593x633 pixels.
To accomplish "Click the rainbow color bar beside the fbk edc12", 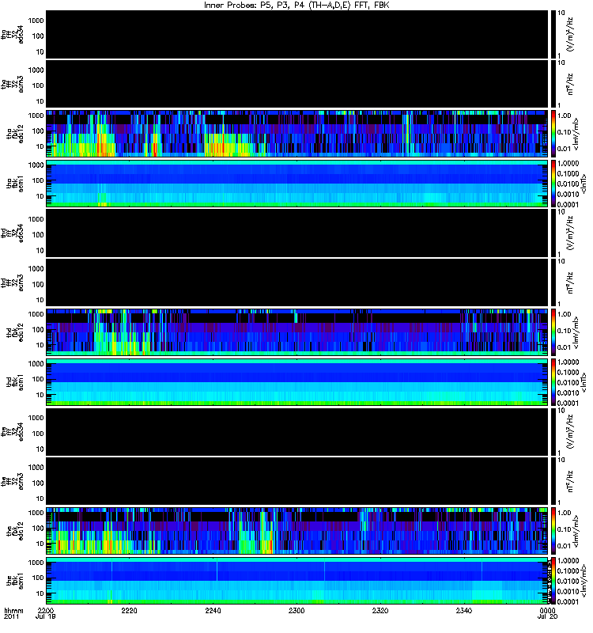I will 553,530.
